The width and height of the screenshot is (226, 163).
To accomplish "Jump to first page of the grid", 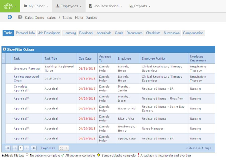I will coord(8,148).
